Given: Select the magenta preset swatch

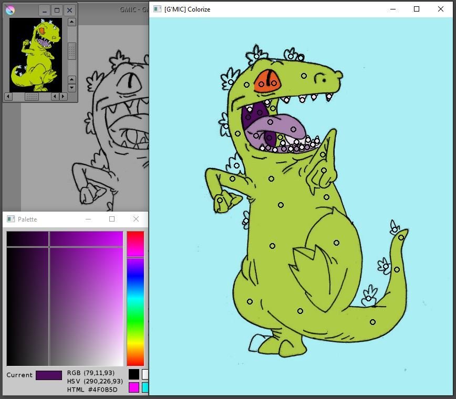Looking at the screenshot, I should coord(134,387).
